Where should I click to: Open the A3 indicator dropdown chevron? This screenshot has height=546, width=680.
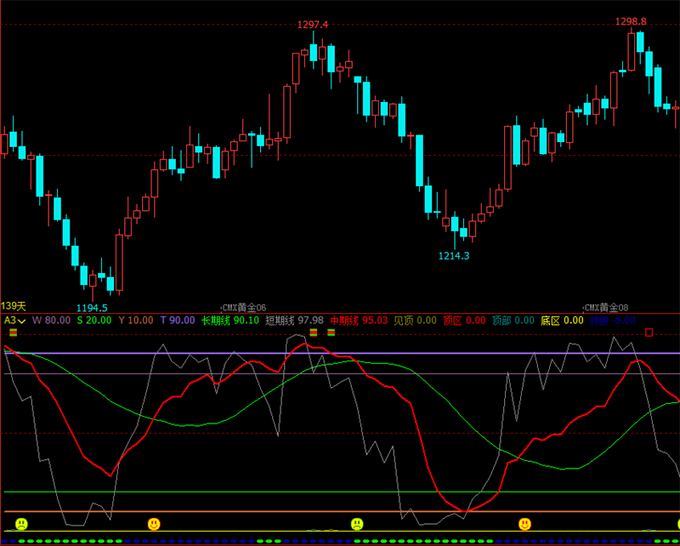[21, 321]
